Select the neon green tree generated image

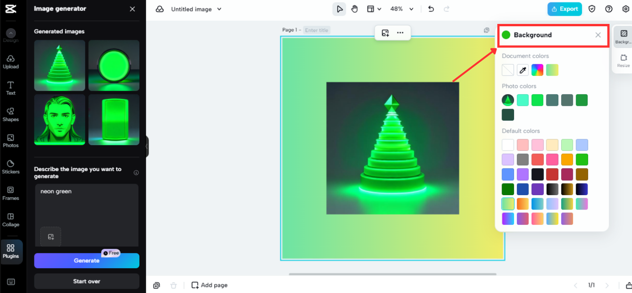click(x=59, y=66)
